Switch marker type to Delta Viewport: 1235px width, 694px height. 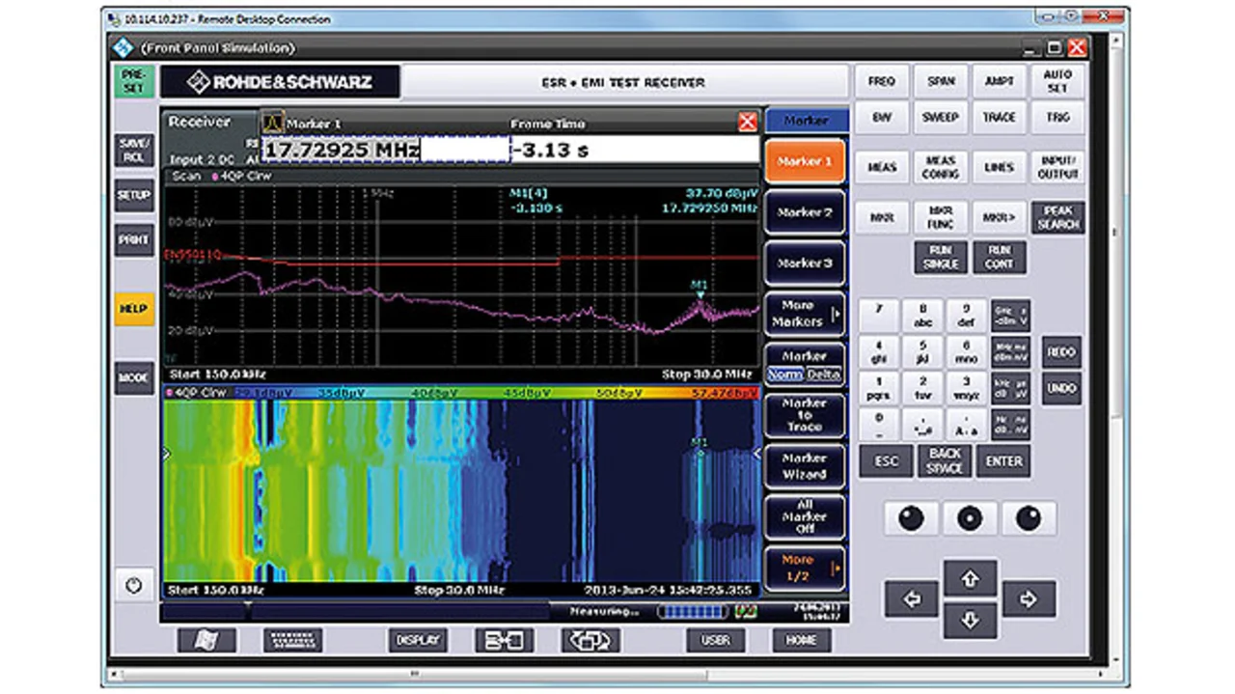pos(823,375)
